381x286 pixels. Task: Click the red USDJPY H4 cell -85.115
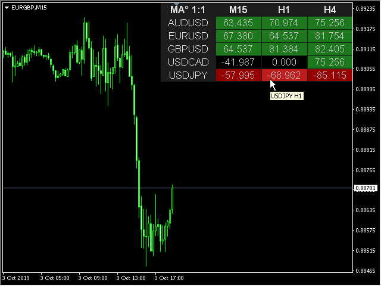330,75
